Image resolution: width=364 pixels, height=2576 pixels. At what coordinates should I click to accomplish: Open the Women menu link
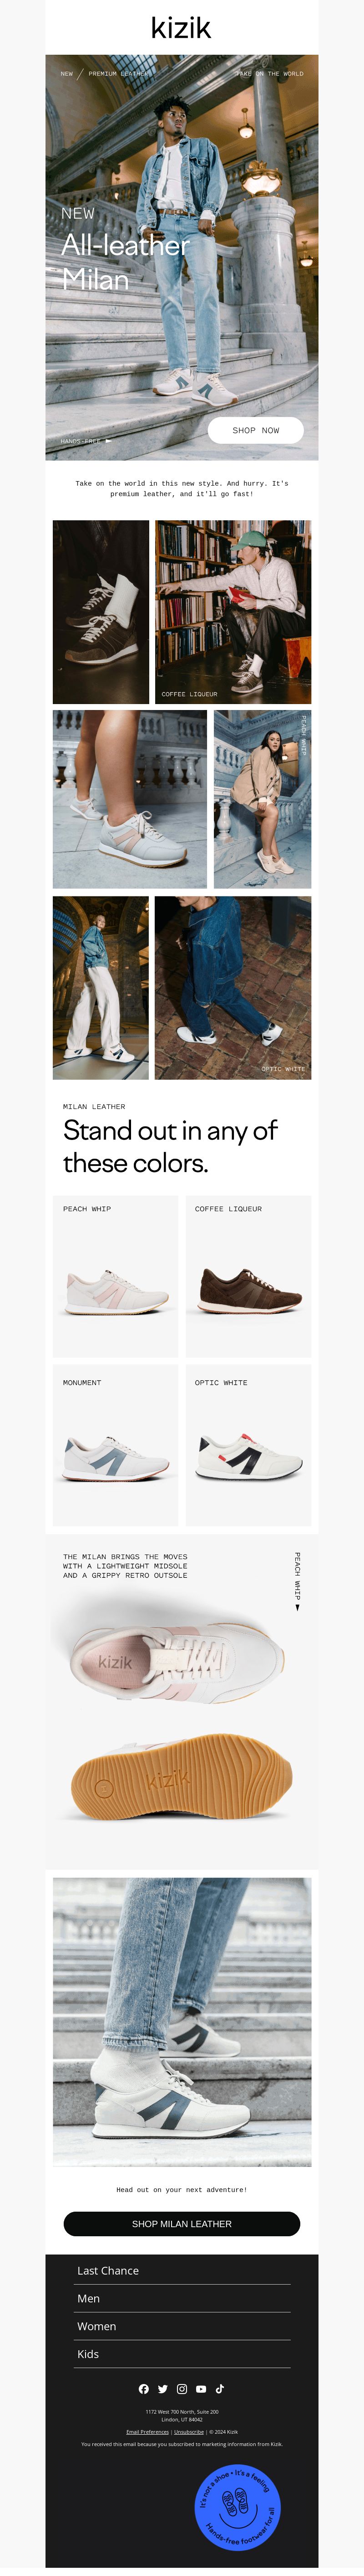(x=182, y=2326)
